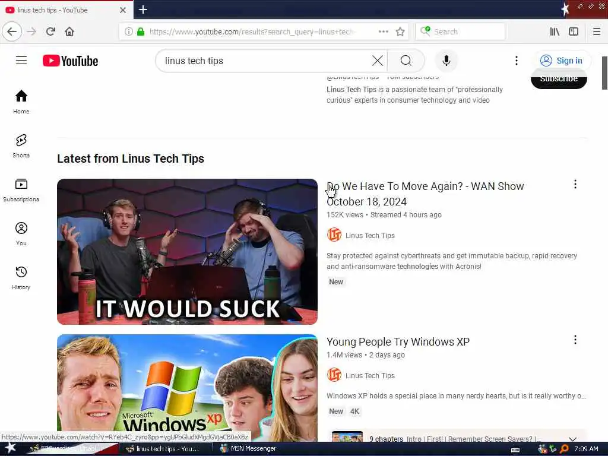
Task: Click Linus Tech Tips avatar under WAN Show video
Action: click(x=334, y=235)
